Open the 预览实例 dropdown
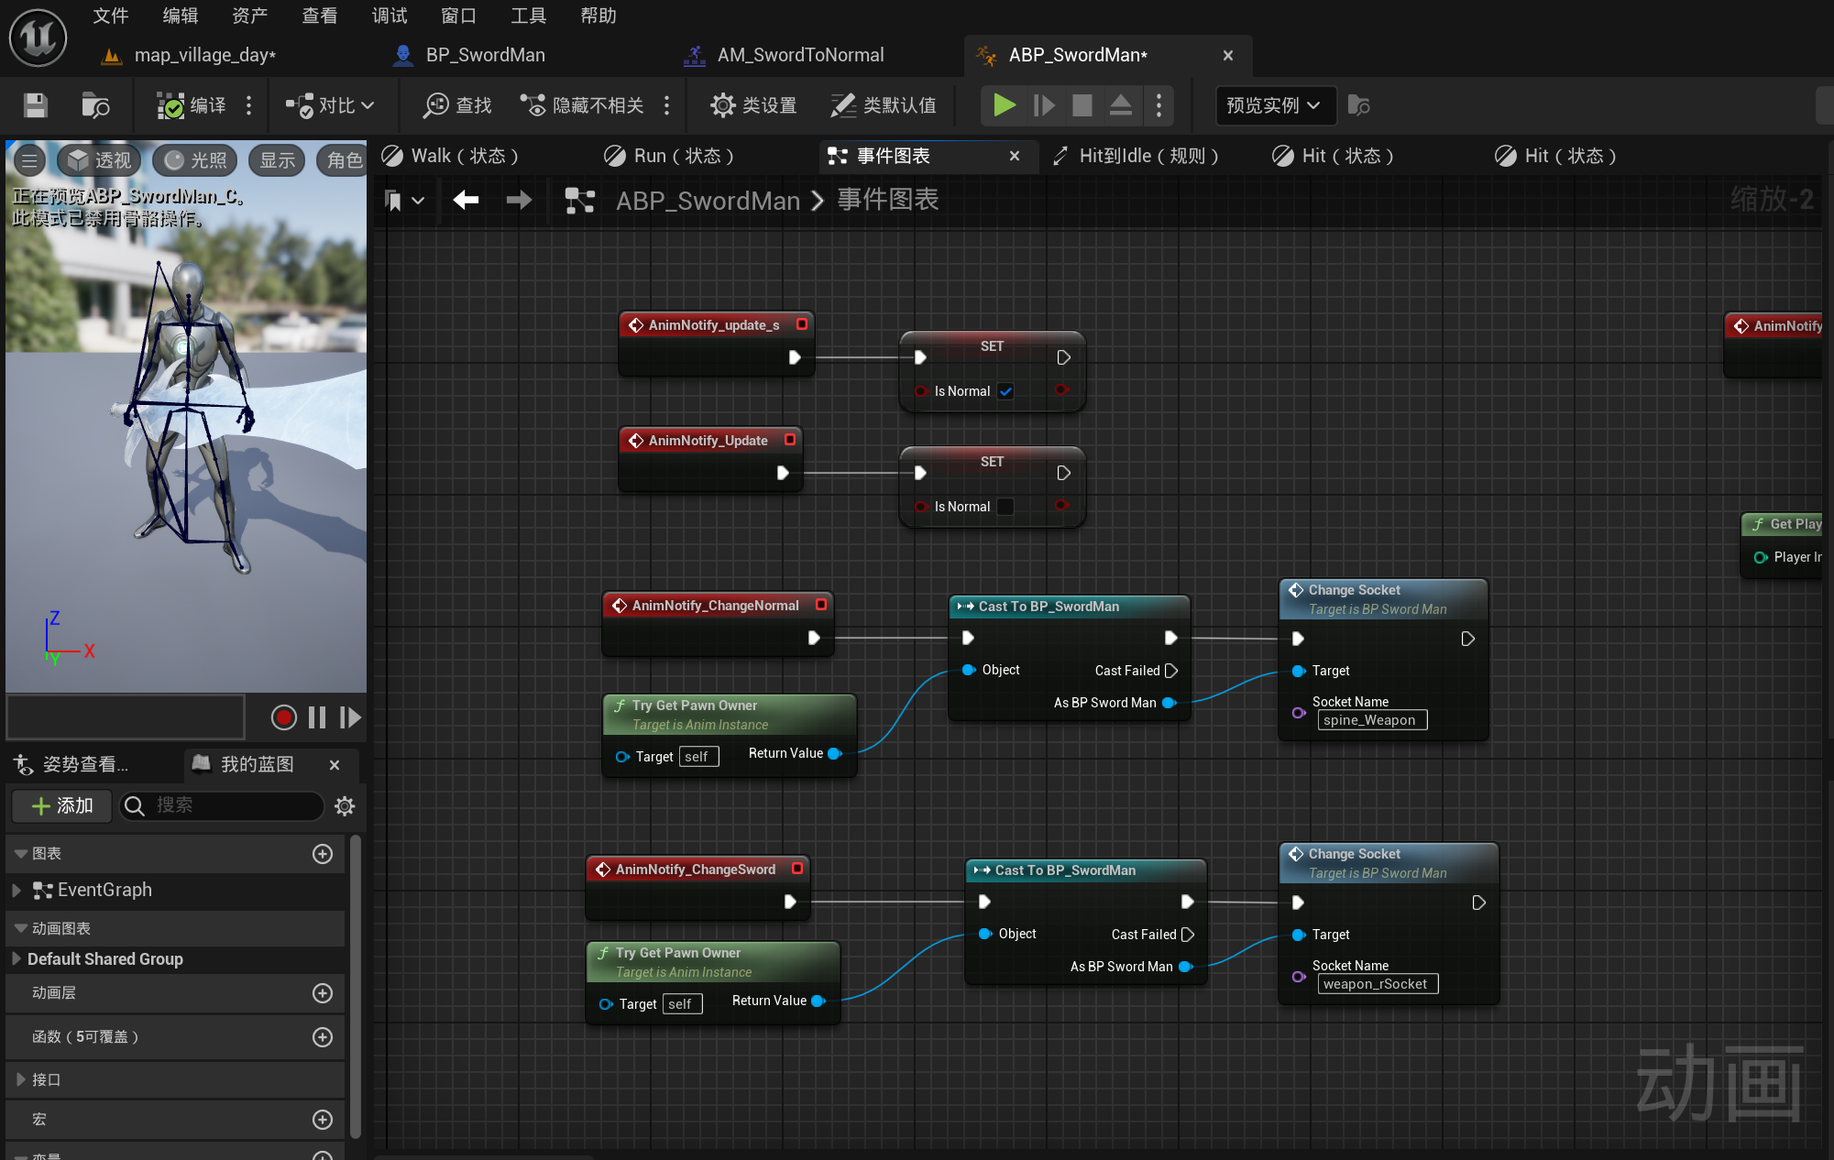1834x1160 pixels. [1273, 105]
